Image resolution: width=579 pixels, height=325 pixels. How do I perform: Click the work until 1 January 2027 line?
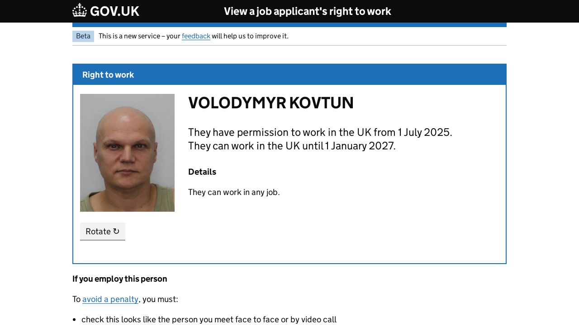click(x=292, y=146)
